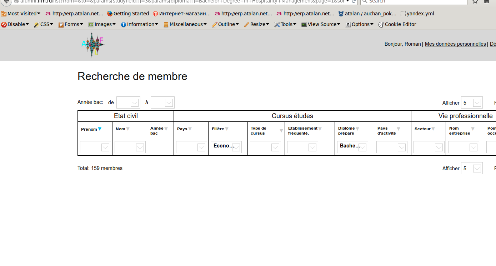Open the Année bac 'de' dropdown
Image resolution: width=496 pixels, height=266 pixels.
(x=128, y=102)
